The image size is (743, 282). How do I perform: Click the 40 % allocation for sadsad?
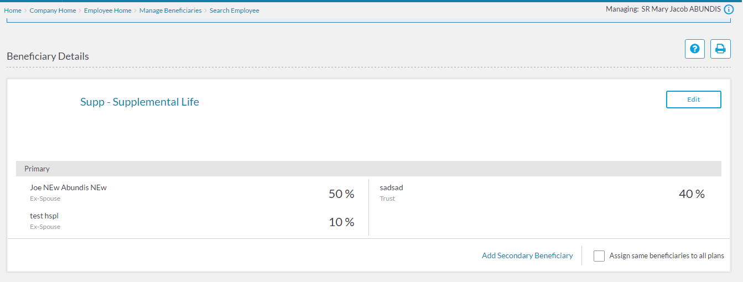coord(691,194)
